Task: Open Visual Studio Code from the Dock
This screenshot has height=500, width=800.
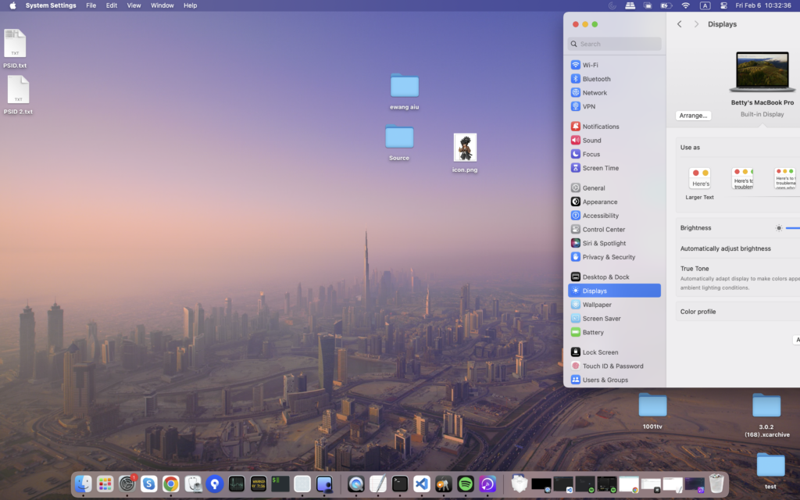Action: pos(422,484)
